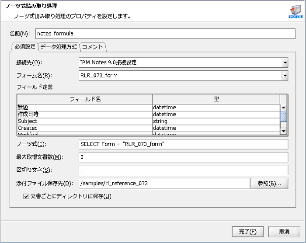Click the datetime type cell for Created
Image resolution: width=306 pixels, height=243 pixels.
[x=216, y=128]
